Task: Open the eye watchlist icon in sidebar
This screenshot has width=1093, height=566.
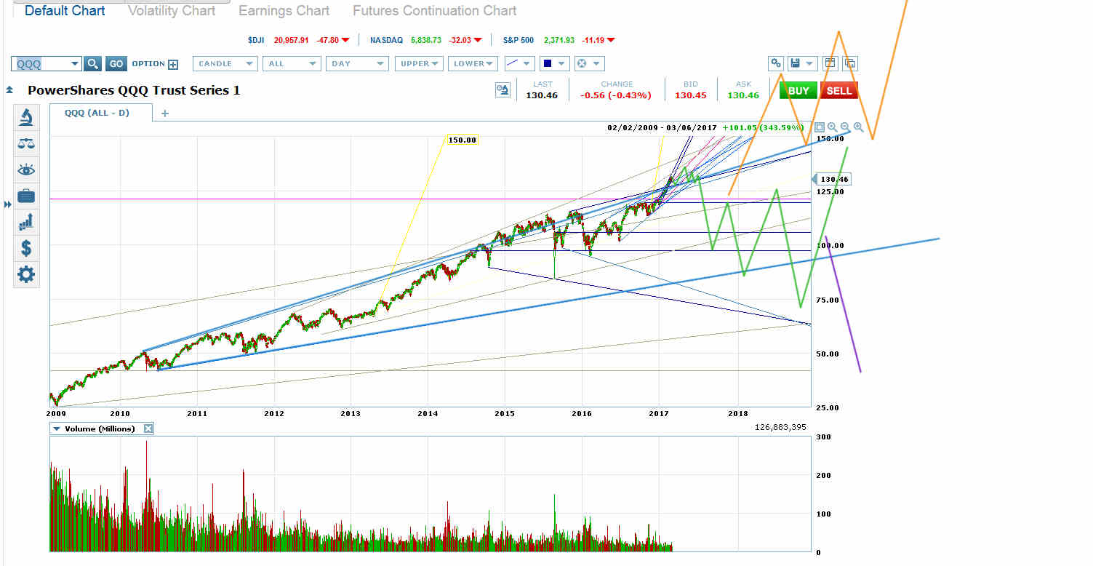Action: click(26, 170)
